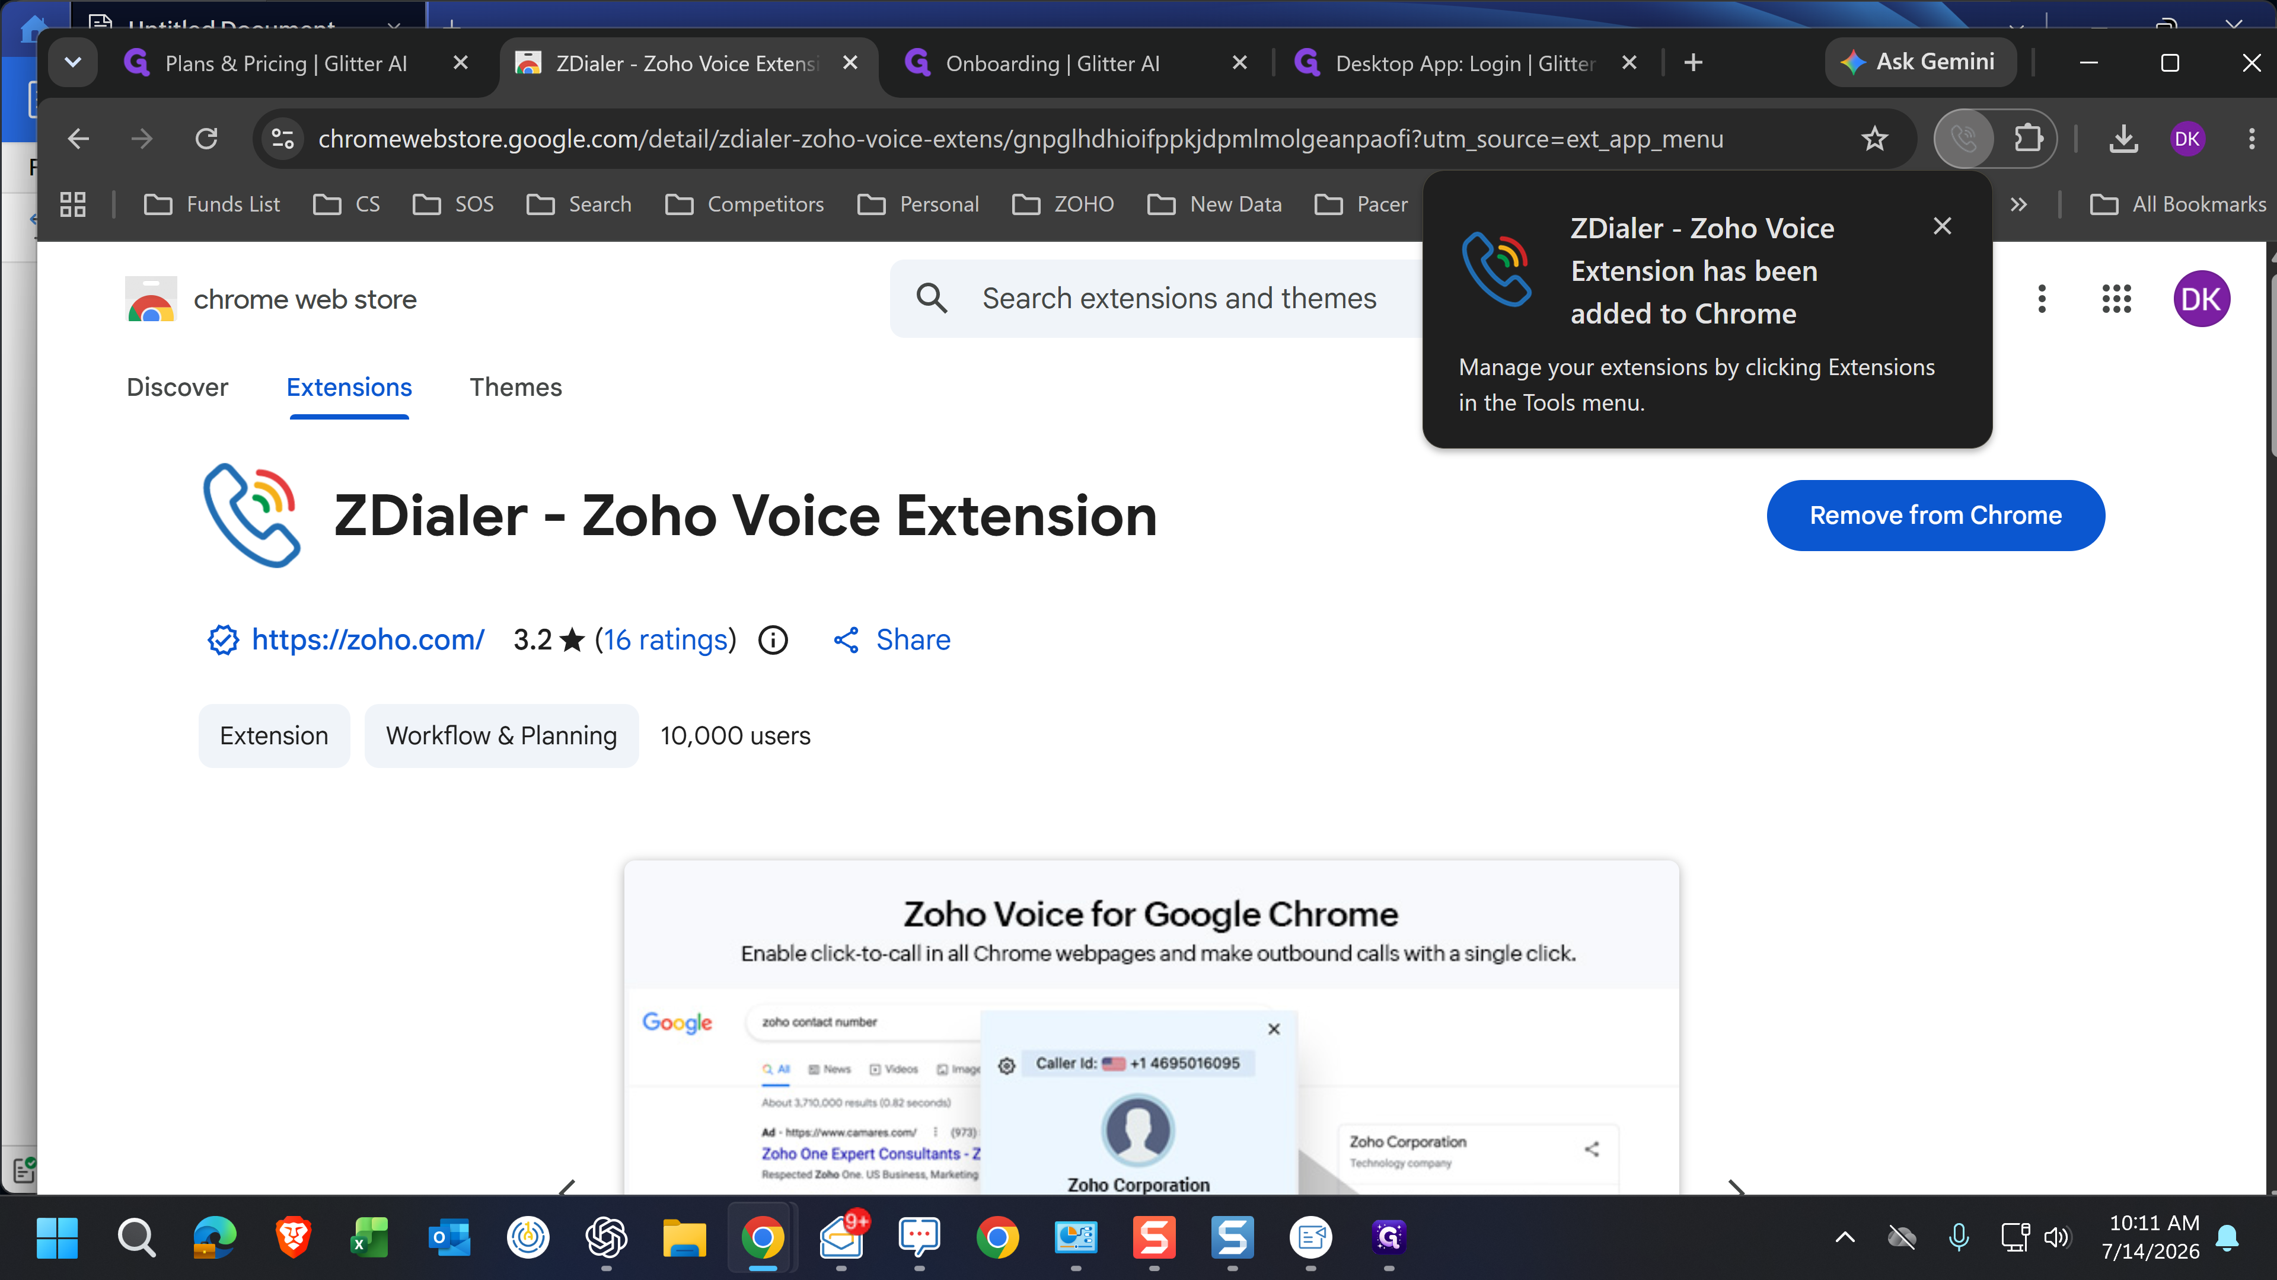2277x1280 pixels.
Task: Open New Data bookmark folder
Action: [1214, 205]
